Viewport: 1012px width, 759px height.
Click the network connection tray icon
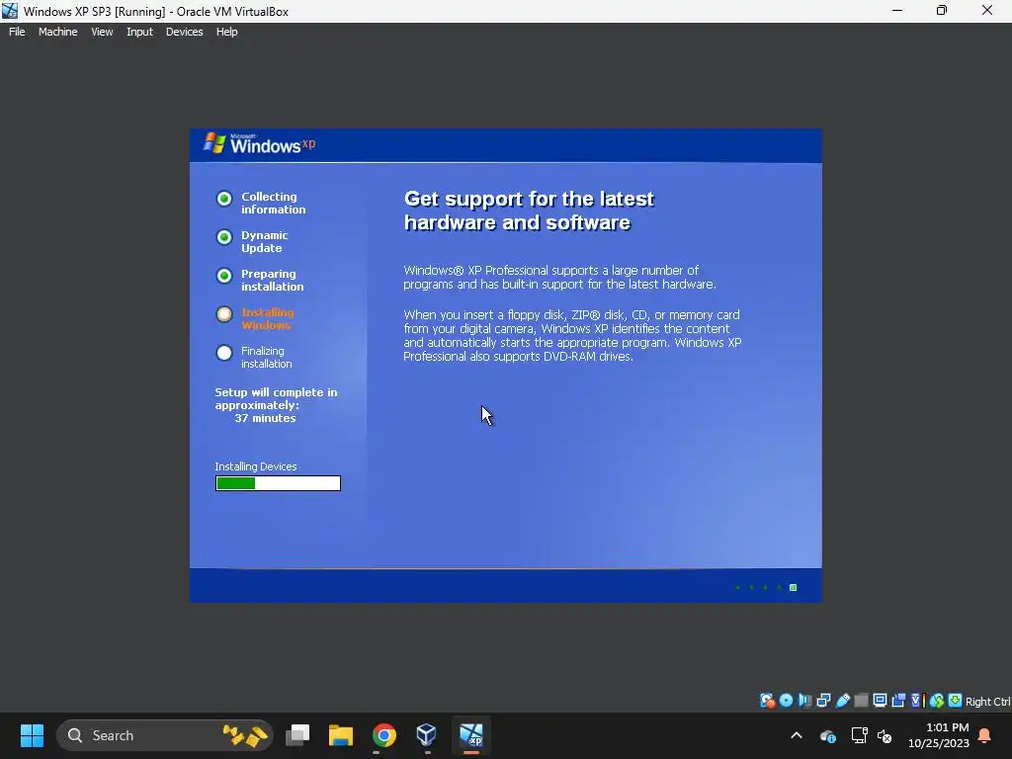coord(859,735)
